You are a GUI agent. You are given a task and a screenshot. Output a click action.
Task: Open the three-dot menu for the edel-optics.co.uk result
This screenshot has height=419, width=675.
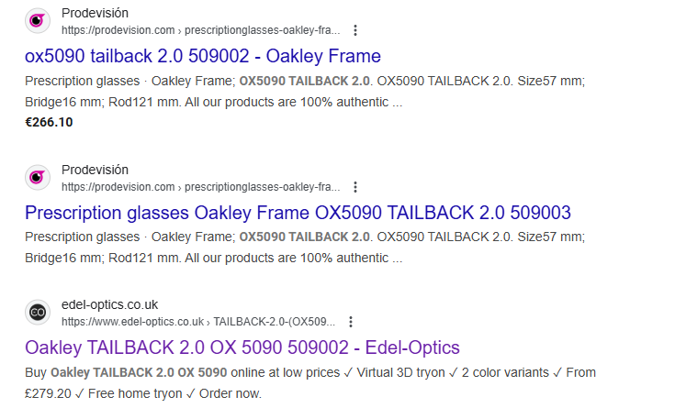(x=351, y=322)
